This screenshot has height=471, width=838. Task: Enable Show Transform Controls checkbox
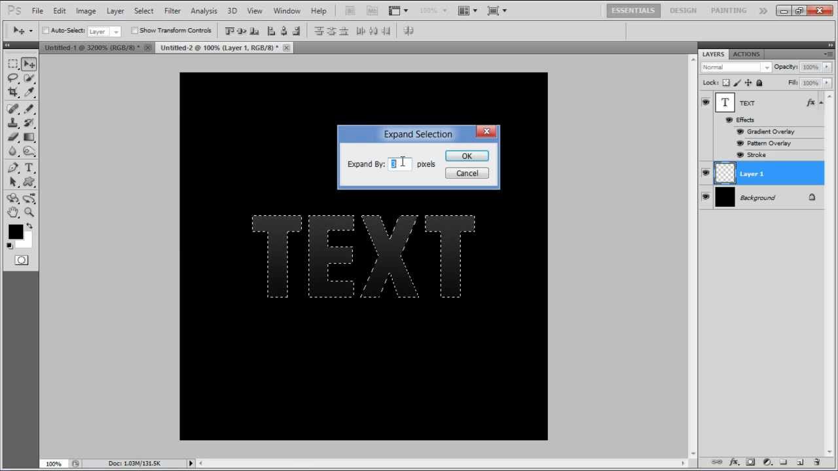(135, 31)
